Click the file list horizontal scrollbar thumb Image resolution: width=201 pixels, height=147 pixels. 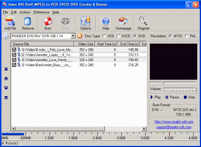(x=60, y=129)
